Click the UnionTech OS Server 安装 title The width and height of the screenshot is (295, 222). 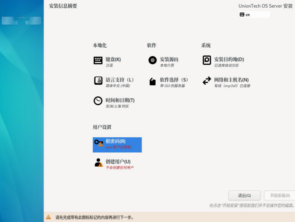tap(266, 6)
